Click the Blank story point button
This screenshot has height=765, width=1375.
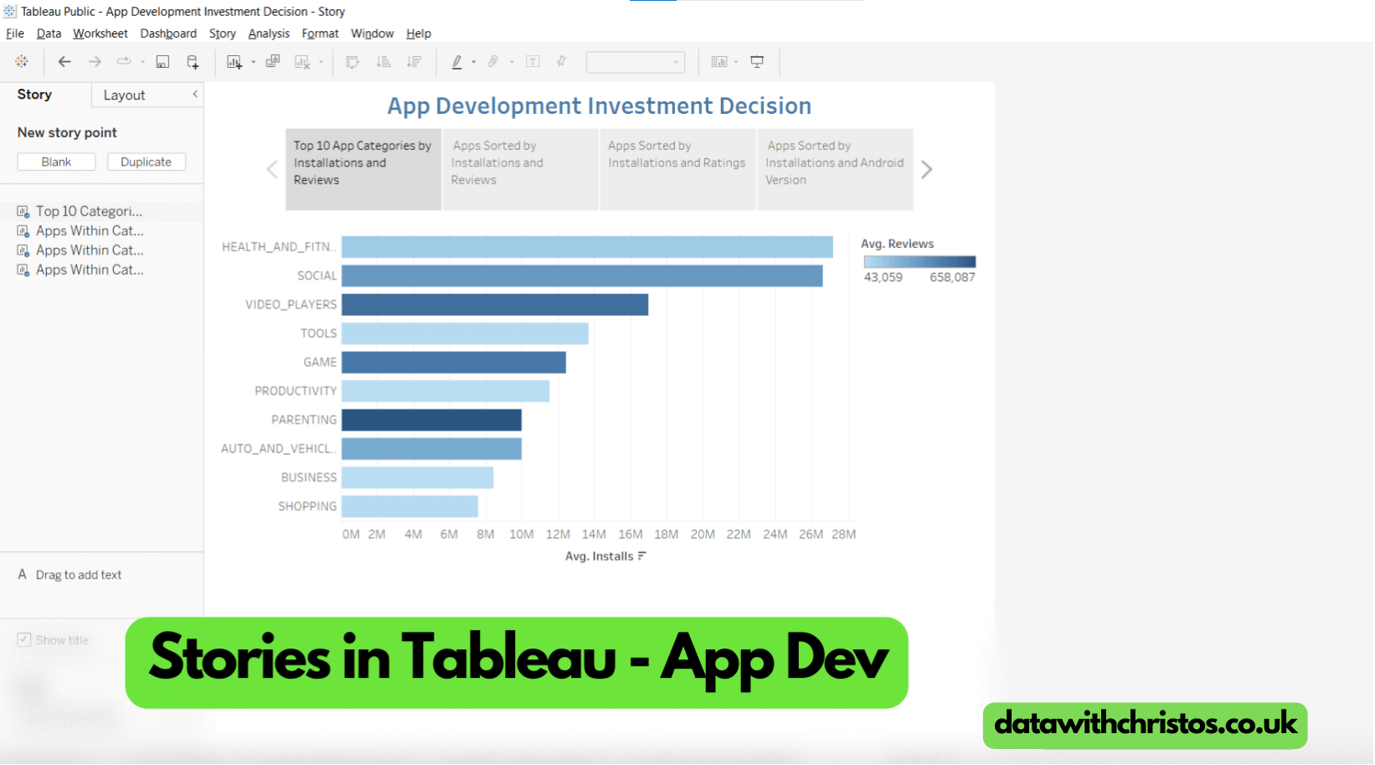click(56, 161)
